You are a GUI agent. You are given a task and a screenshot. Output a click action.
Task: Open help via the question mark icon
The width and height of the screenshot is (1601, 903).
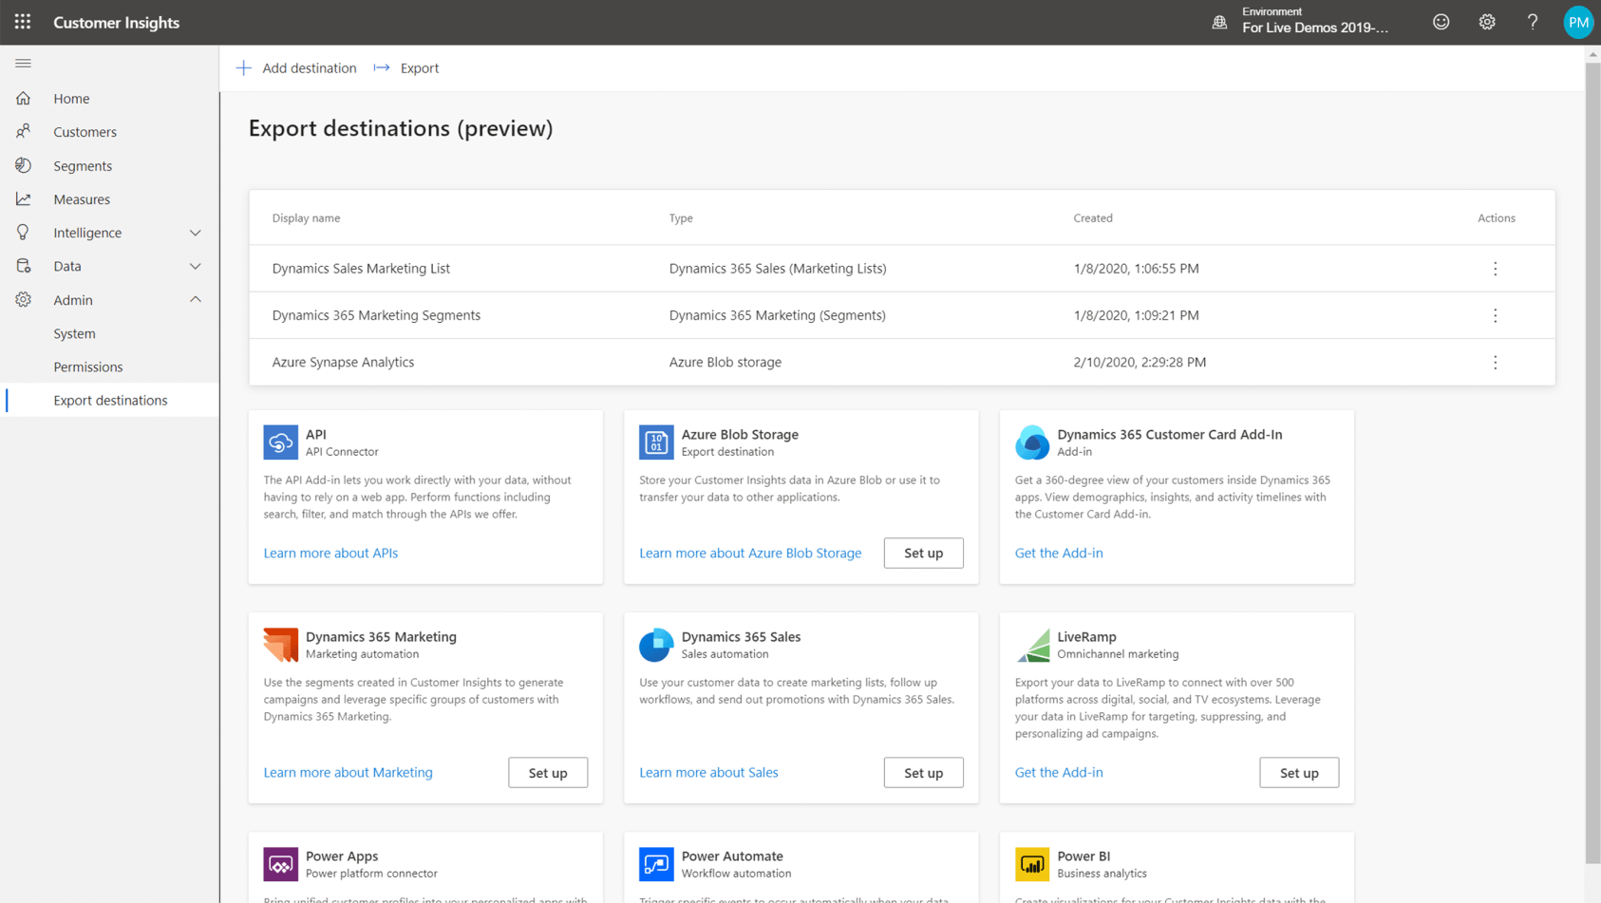pyautogui.click(x=1532, y=21)
